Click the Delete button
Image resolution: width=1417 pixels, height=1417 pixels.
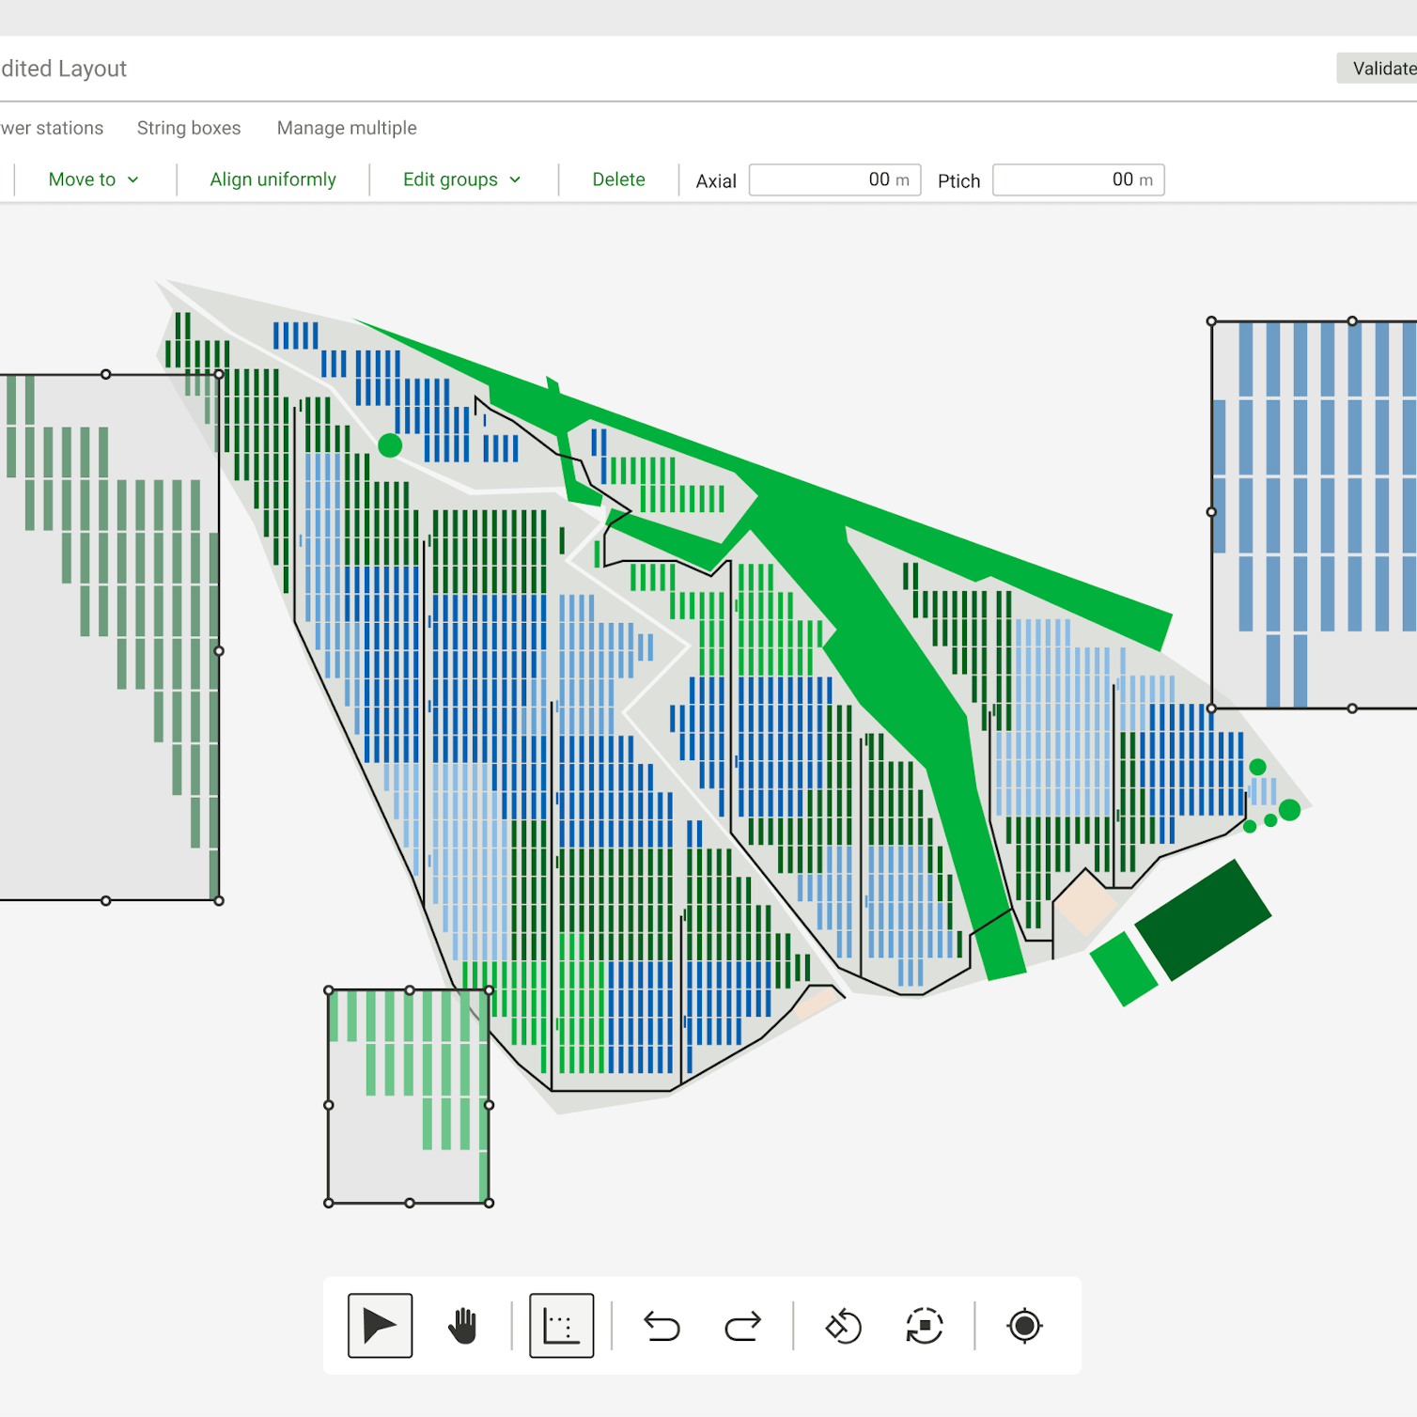tap(618, 179)
